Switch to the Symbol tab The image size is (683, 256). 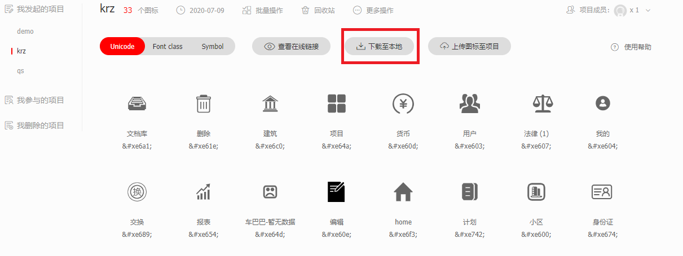point(213,46)
